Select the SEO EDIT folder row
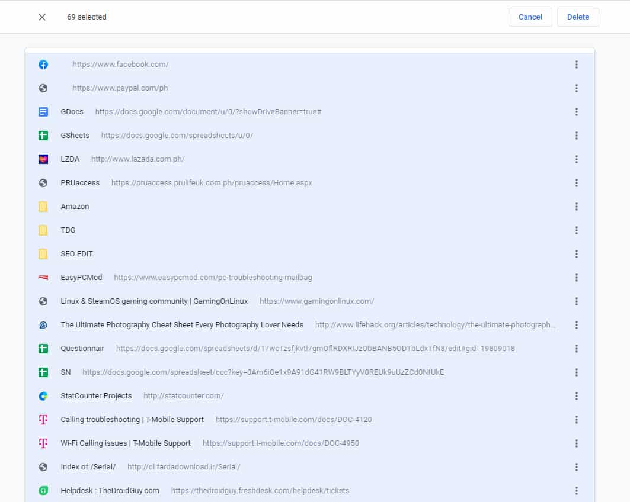The image size is (630, 502). tap(76, 253)
